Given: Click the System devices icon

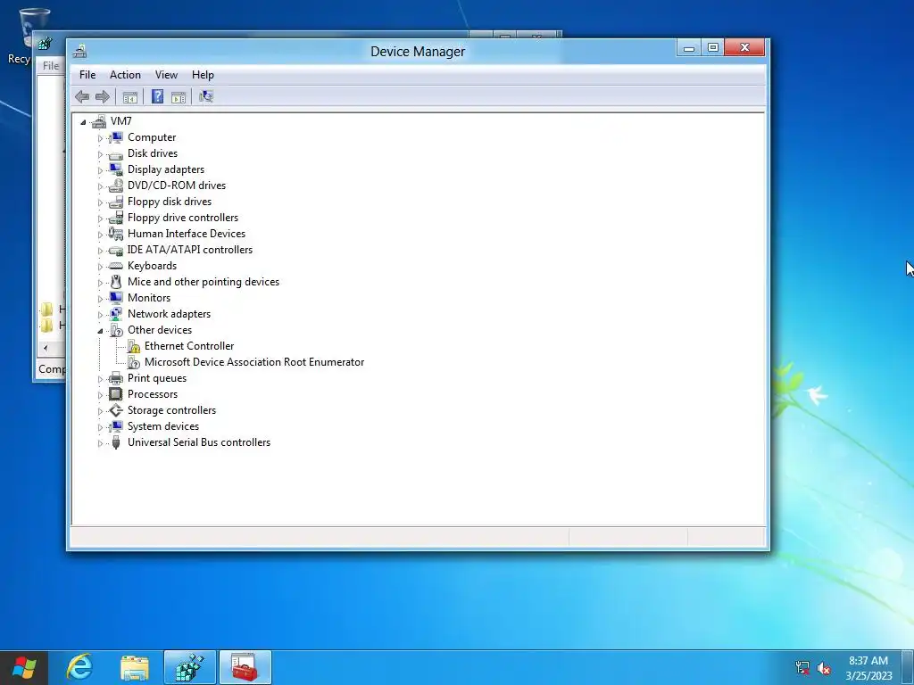Looking at the screenshot, I should (116, 426).
